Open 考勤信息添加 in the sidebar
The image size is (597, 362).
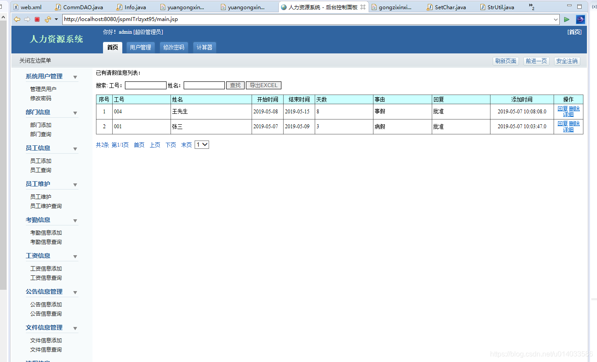pyautogui.click(x=46, y=233)
